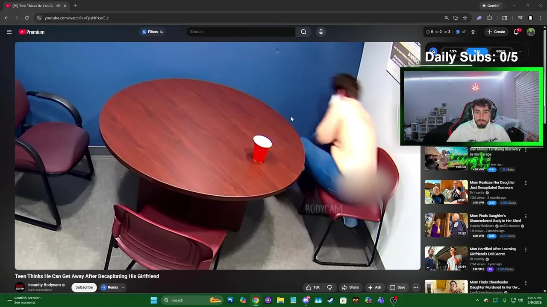The image size is (547, 307).
Task: Open options for Mom Finds Cheerleader Daughter video
Action: coord(526,283)
